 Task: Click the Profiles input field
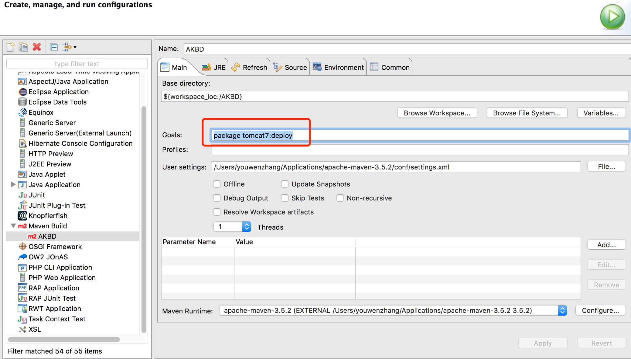click(419, 150)
